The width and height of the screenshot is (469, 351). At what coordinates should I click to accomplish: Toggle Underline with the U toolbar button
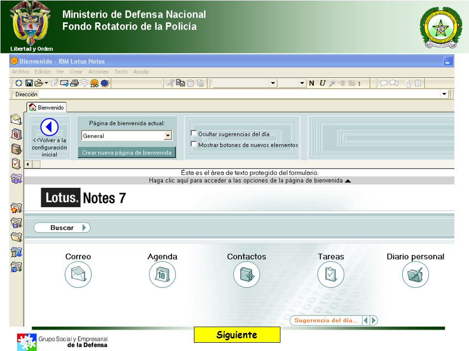pos(322,83)
